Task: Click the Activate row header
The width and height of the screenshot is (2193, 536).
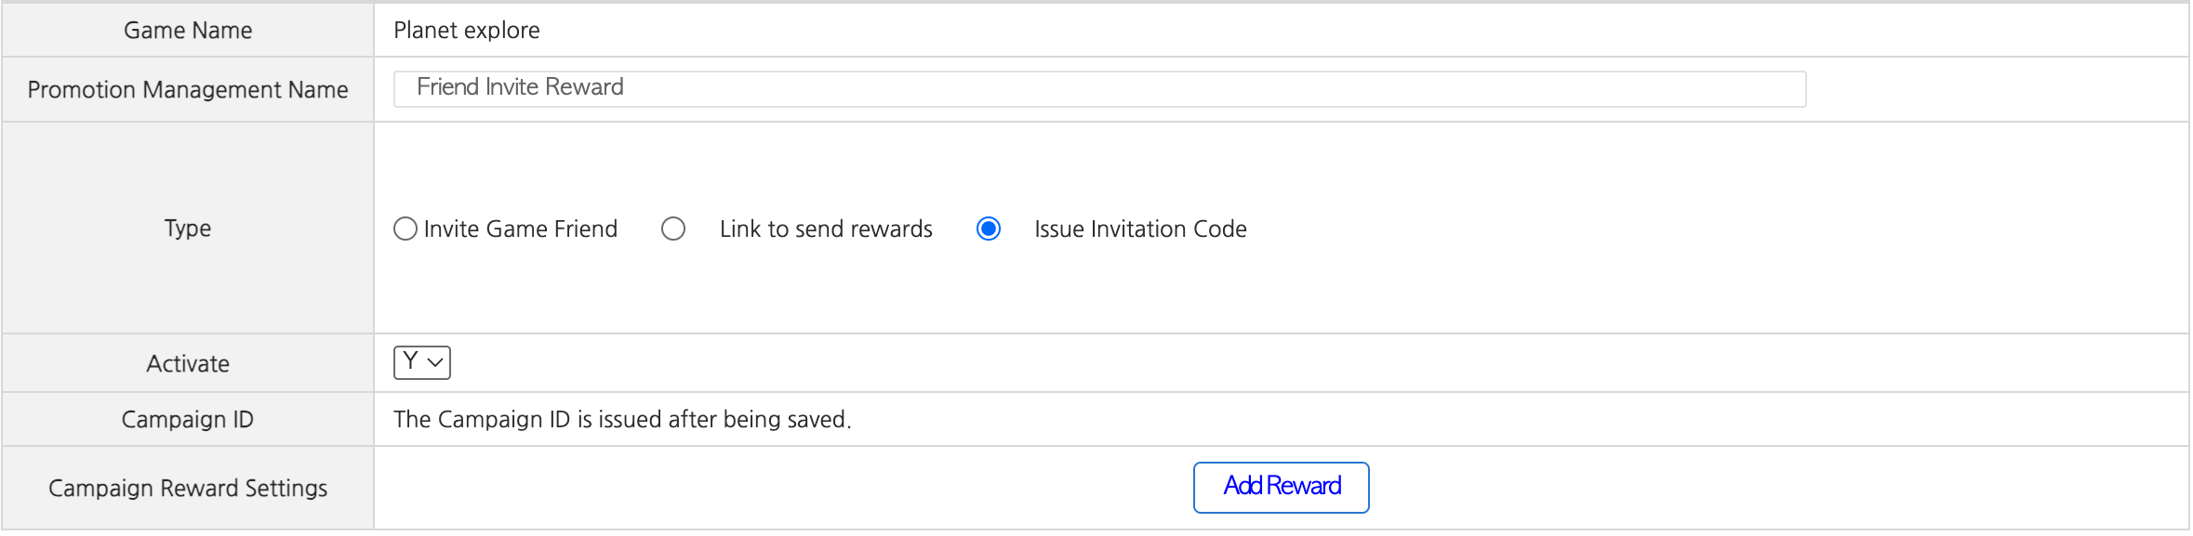Action: (188, 364)
